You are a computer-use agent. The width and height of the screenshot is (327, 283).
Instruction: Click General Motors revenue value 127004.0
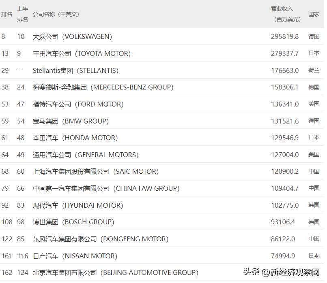point(285,155)
